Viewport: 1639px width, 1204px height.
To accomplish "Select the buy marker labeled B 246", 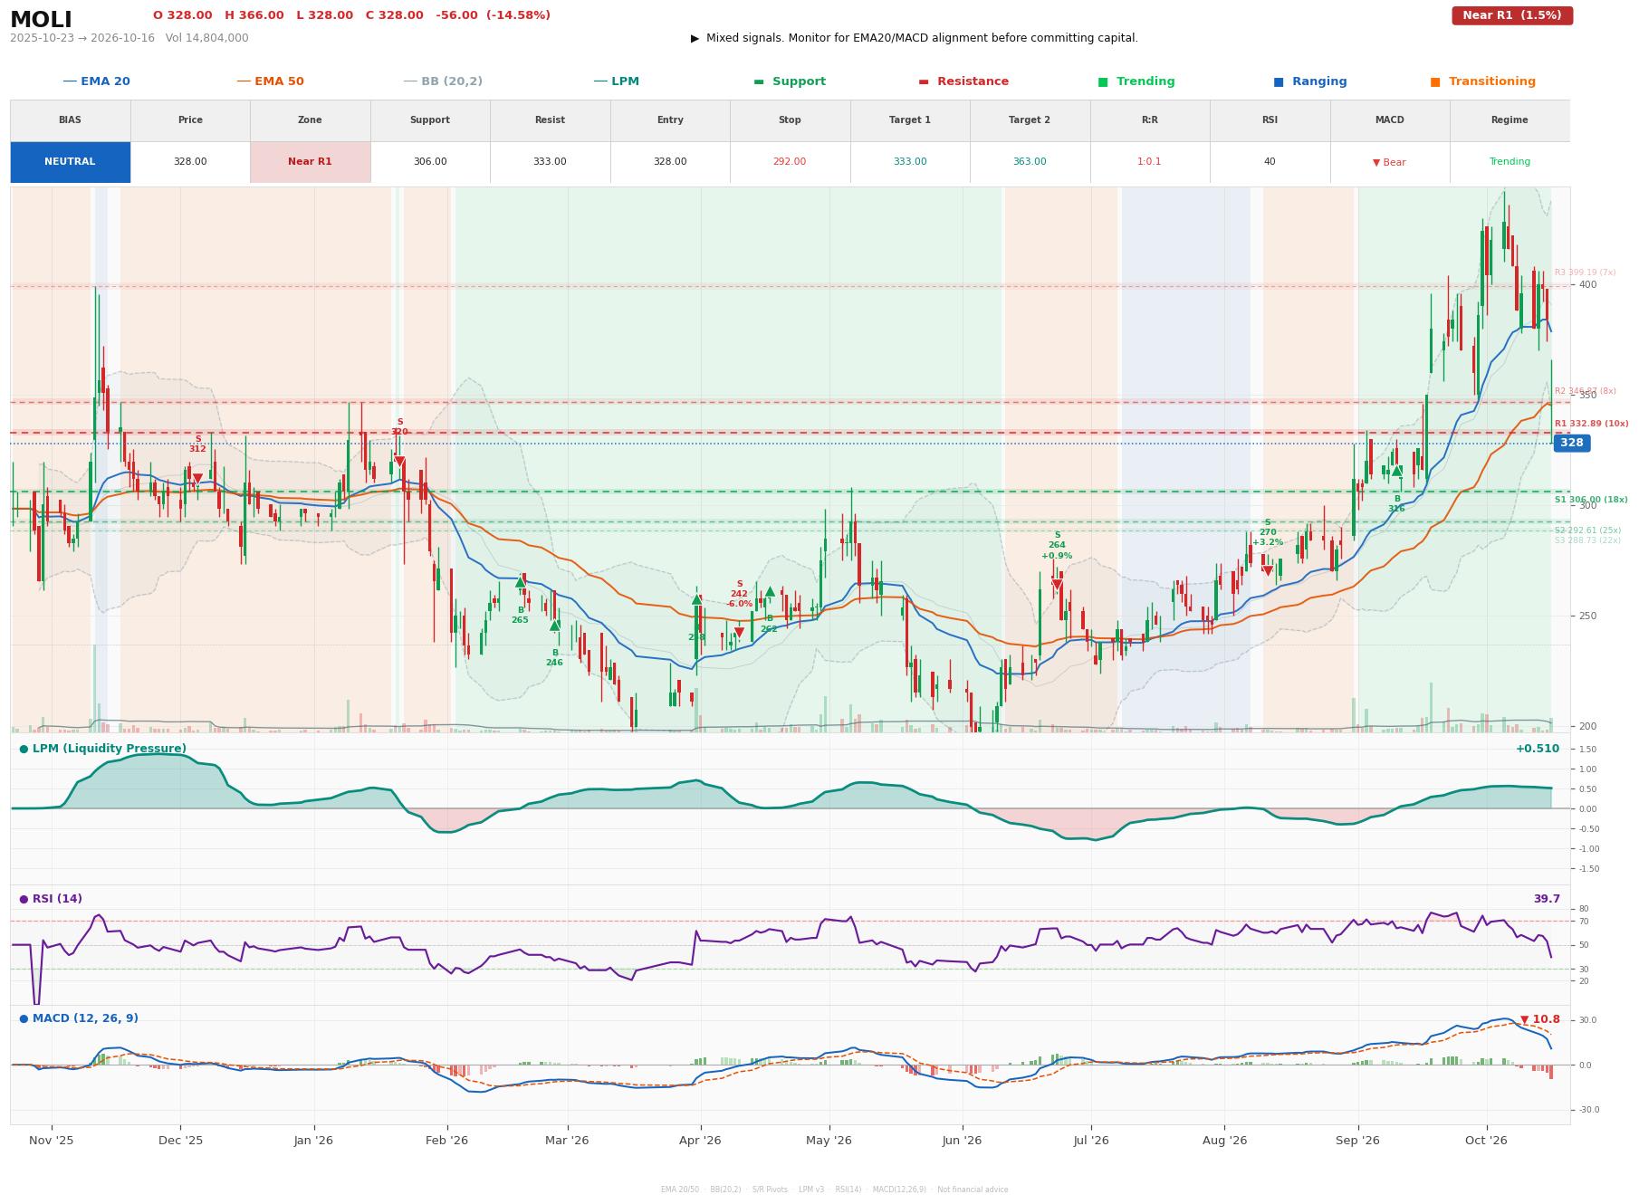I will 555,626.
